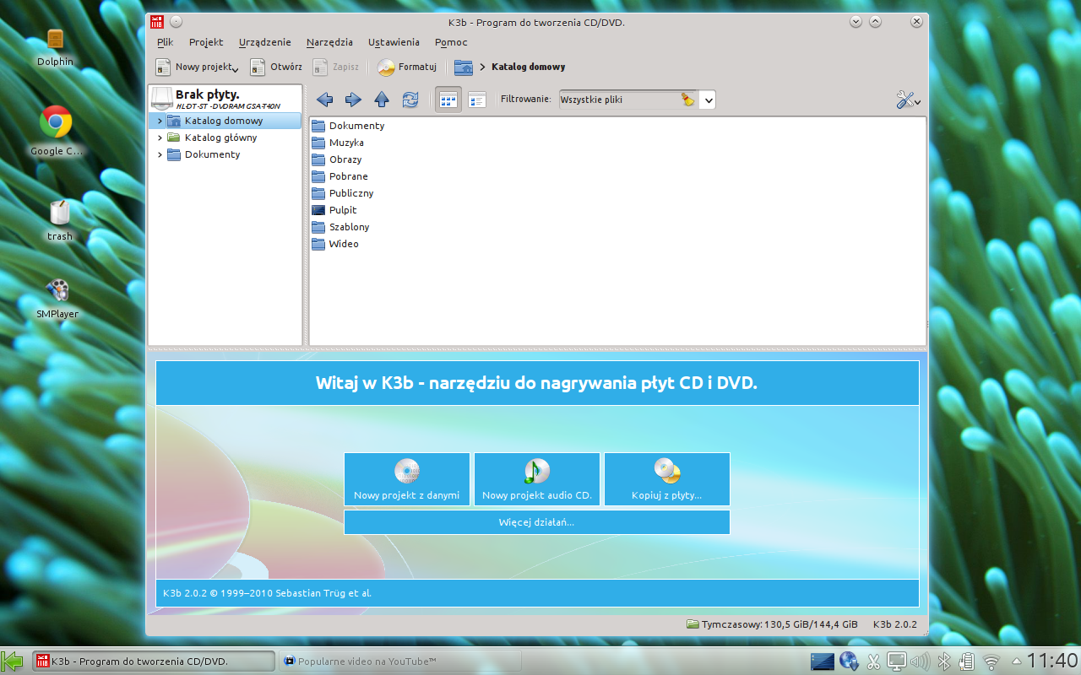Go forward with the right arrow icon
This screenshot has height=675, width=1081.
pyautogui.click(x=353, y=100)
